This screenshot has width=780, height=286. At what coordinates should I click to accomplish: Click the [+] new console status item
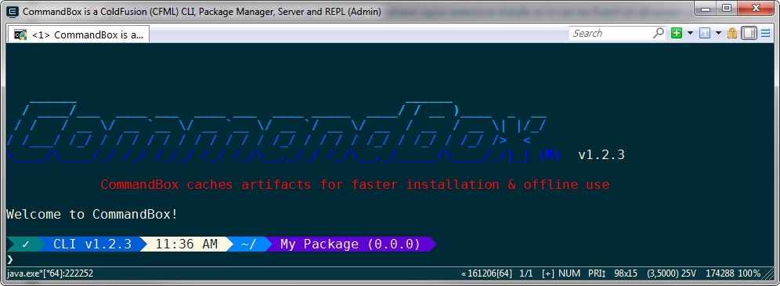[548, 273]
